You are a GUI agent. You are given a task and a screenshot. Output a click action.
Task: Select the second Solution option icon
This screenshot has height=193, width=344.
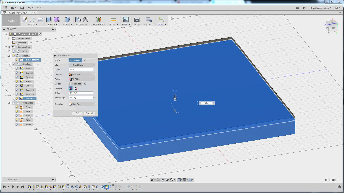76,88
